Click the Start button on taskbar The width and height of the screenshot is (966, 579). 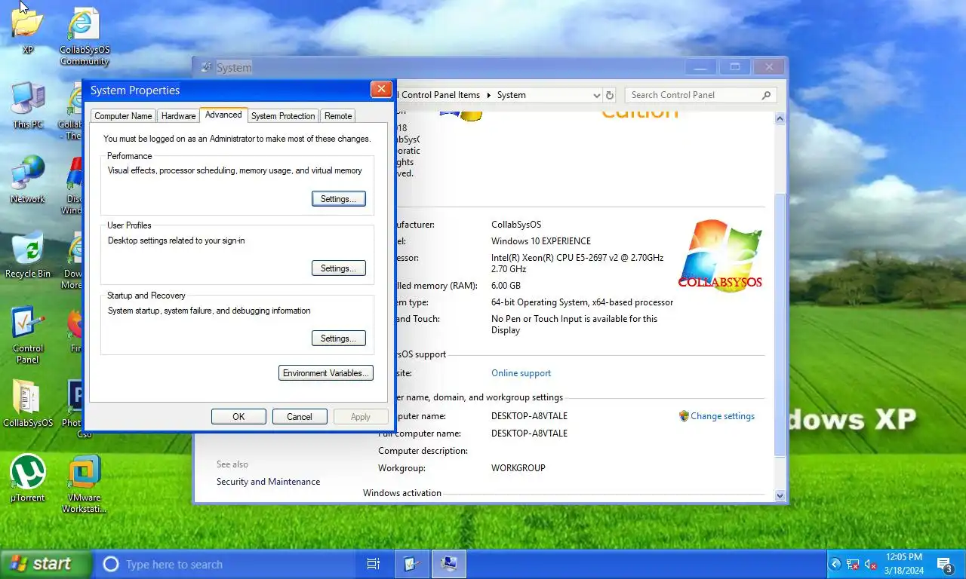coord(45,564)
